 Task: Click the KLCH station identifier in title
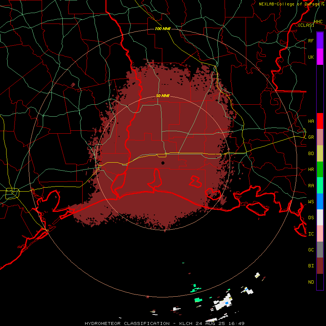186,323
